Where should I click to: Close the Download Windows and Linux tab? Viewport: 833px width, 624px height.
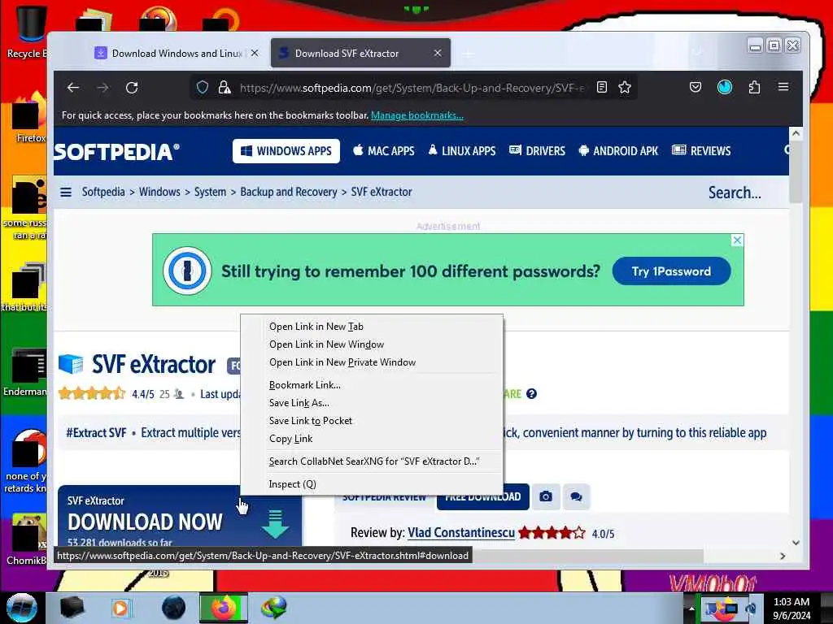(x=255, y=53)
